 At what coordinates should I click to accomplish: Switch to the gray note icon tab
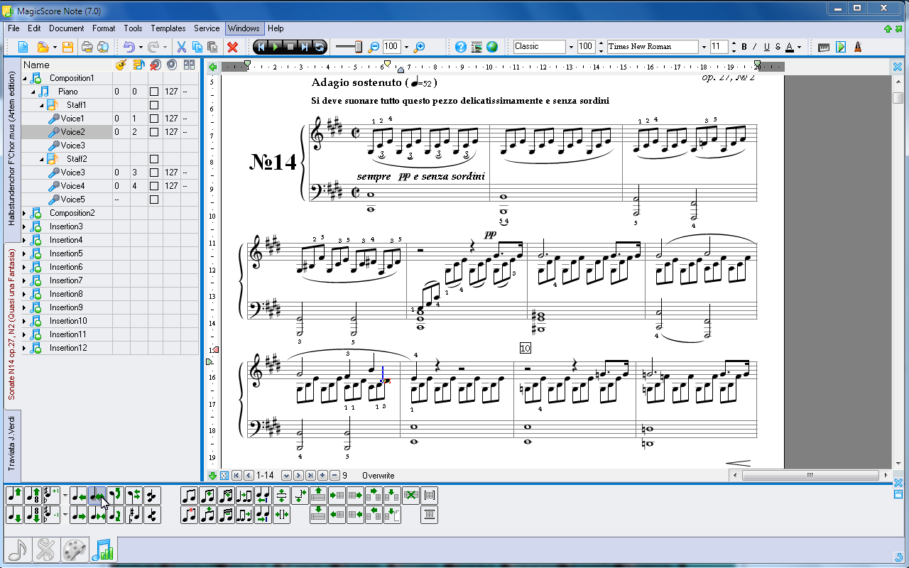[18, 550]
